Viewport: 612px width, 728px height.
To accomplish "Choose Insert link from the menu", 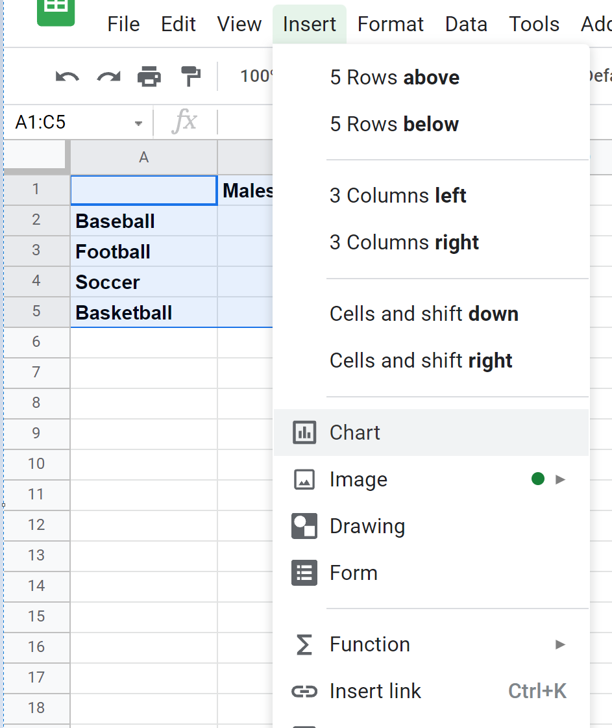I will (375, 691).
